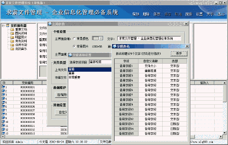Click the 文件大小 custom name cell
Viewport: 228px width, 145px height.
151,66
